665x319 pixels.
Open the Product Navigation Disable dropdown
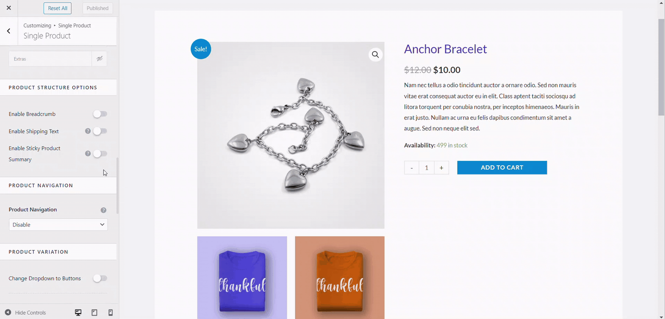click(x=58, y=225)
